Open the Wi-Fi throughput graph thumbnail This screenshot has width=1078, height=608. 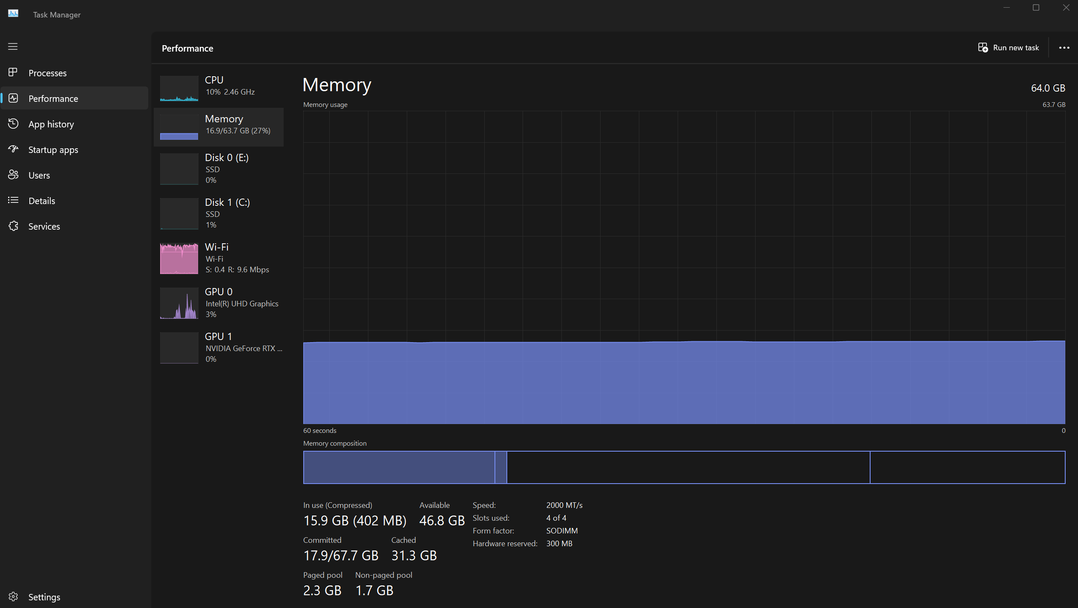coord(179,258)
